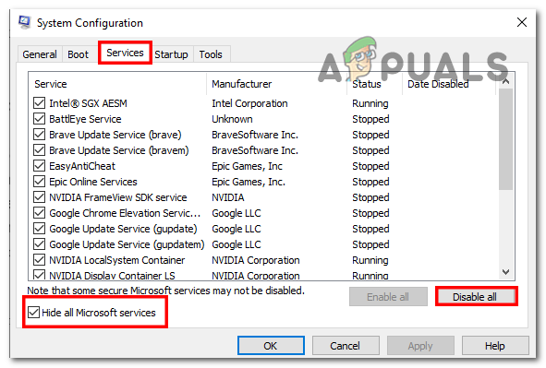Click 'Running' status of NVIDIA LocalSystem Container

click(x=370, y=260)
